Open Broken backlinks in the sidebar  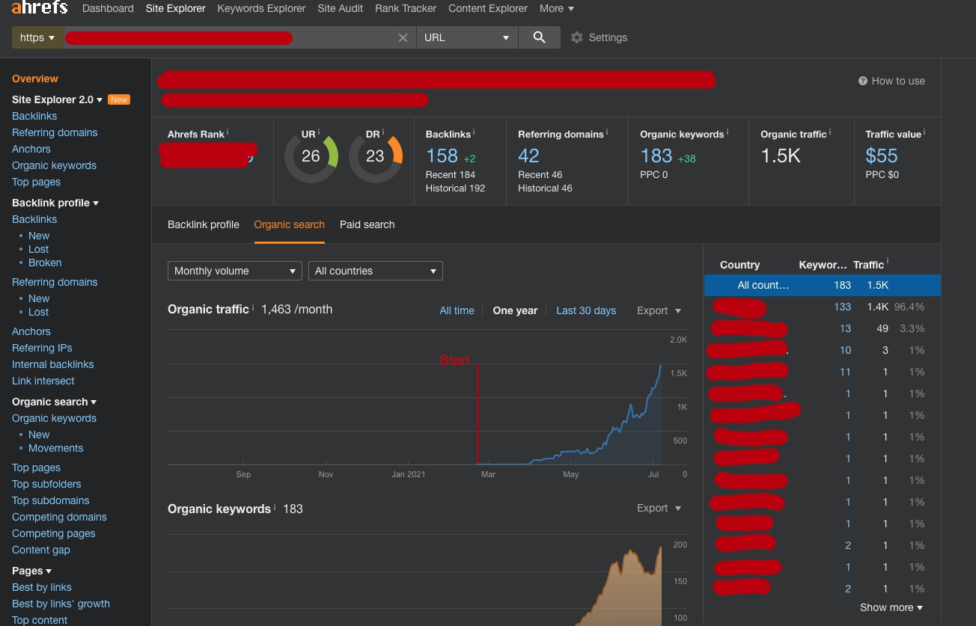(45, 263)
